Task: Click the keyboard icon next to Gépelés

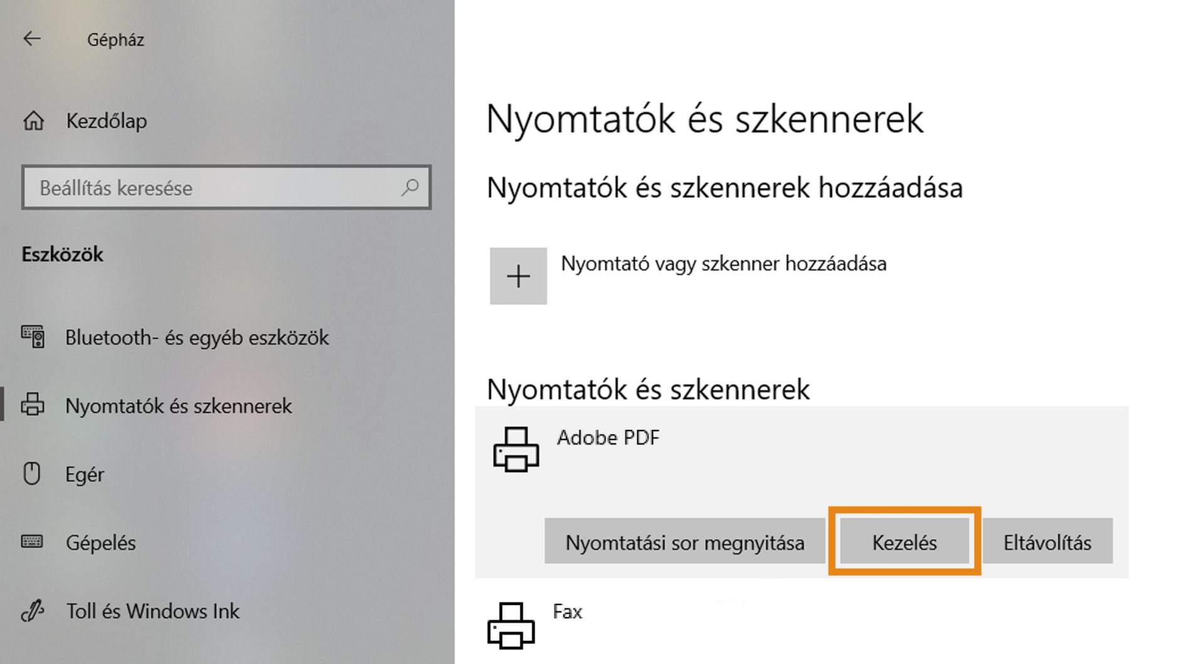Action: point(33,542)
